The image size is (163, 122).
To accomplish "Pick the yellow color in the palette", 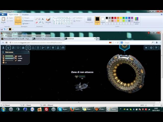I will pos(121,18).
